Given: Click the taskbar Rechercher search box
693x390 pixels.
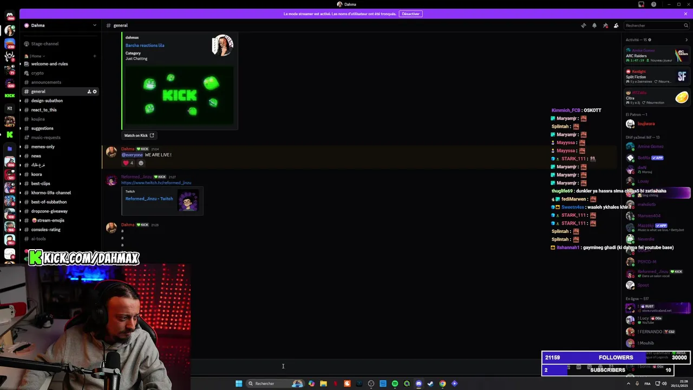Looking at the screenshot, I should [274, 383].
